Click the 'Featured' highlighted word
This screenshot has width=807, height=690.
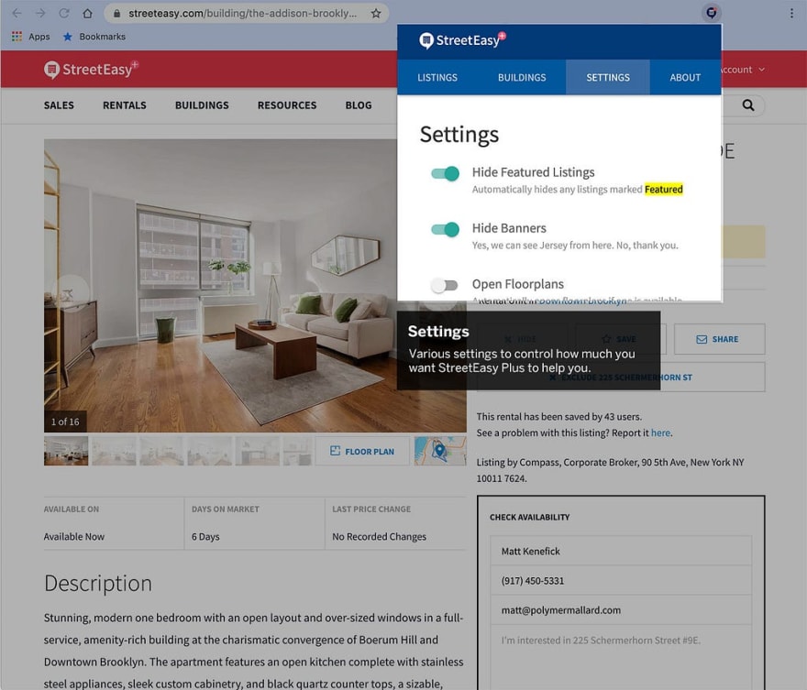click(x=663, y=189)
